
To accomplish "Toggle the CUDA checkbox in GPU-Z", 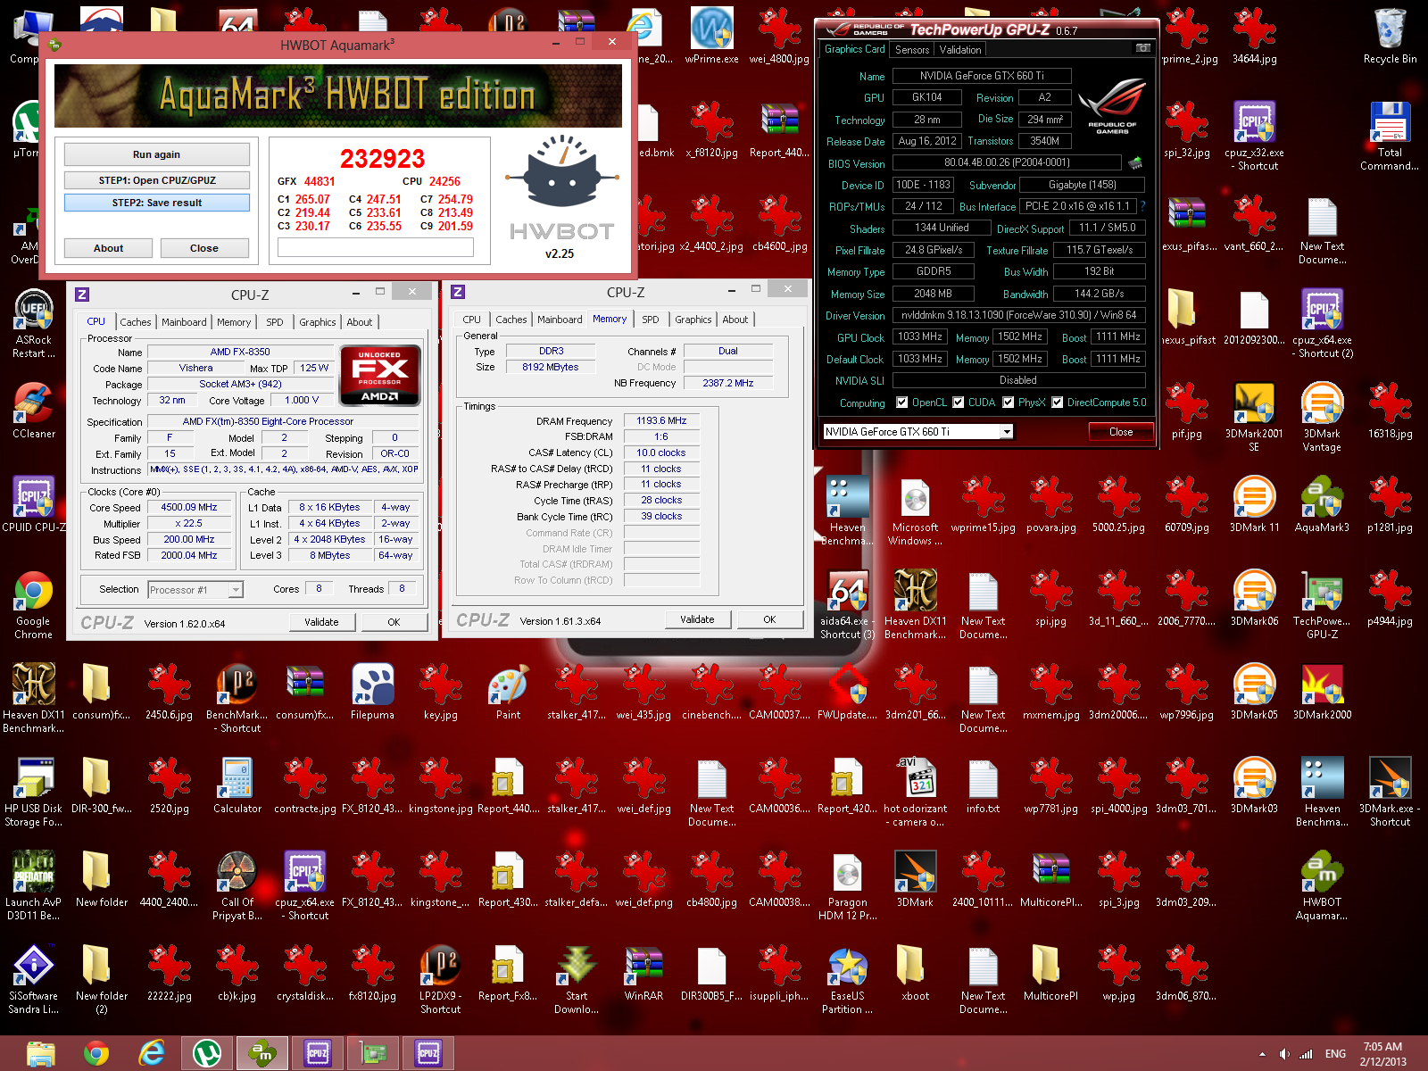I will (x=959, y=403).
